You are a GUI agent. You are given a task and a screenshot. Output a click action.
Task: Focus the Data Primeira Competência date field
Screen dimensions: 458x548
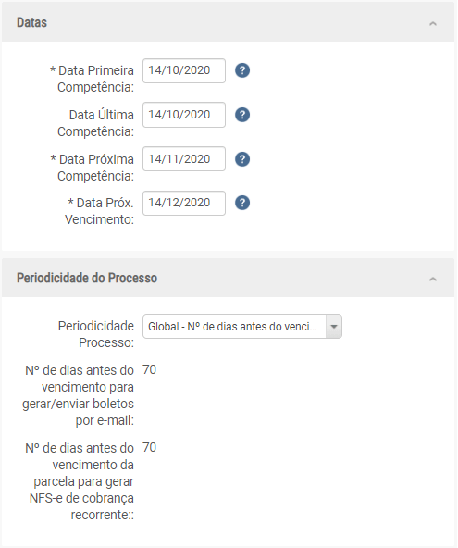tap(184, 71)
